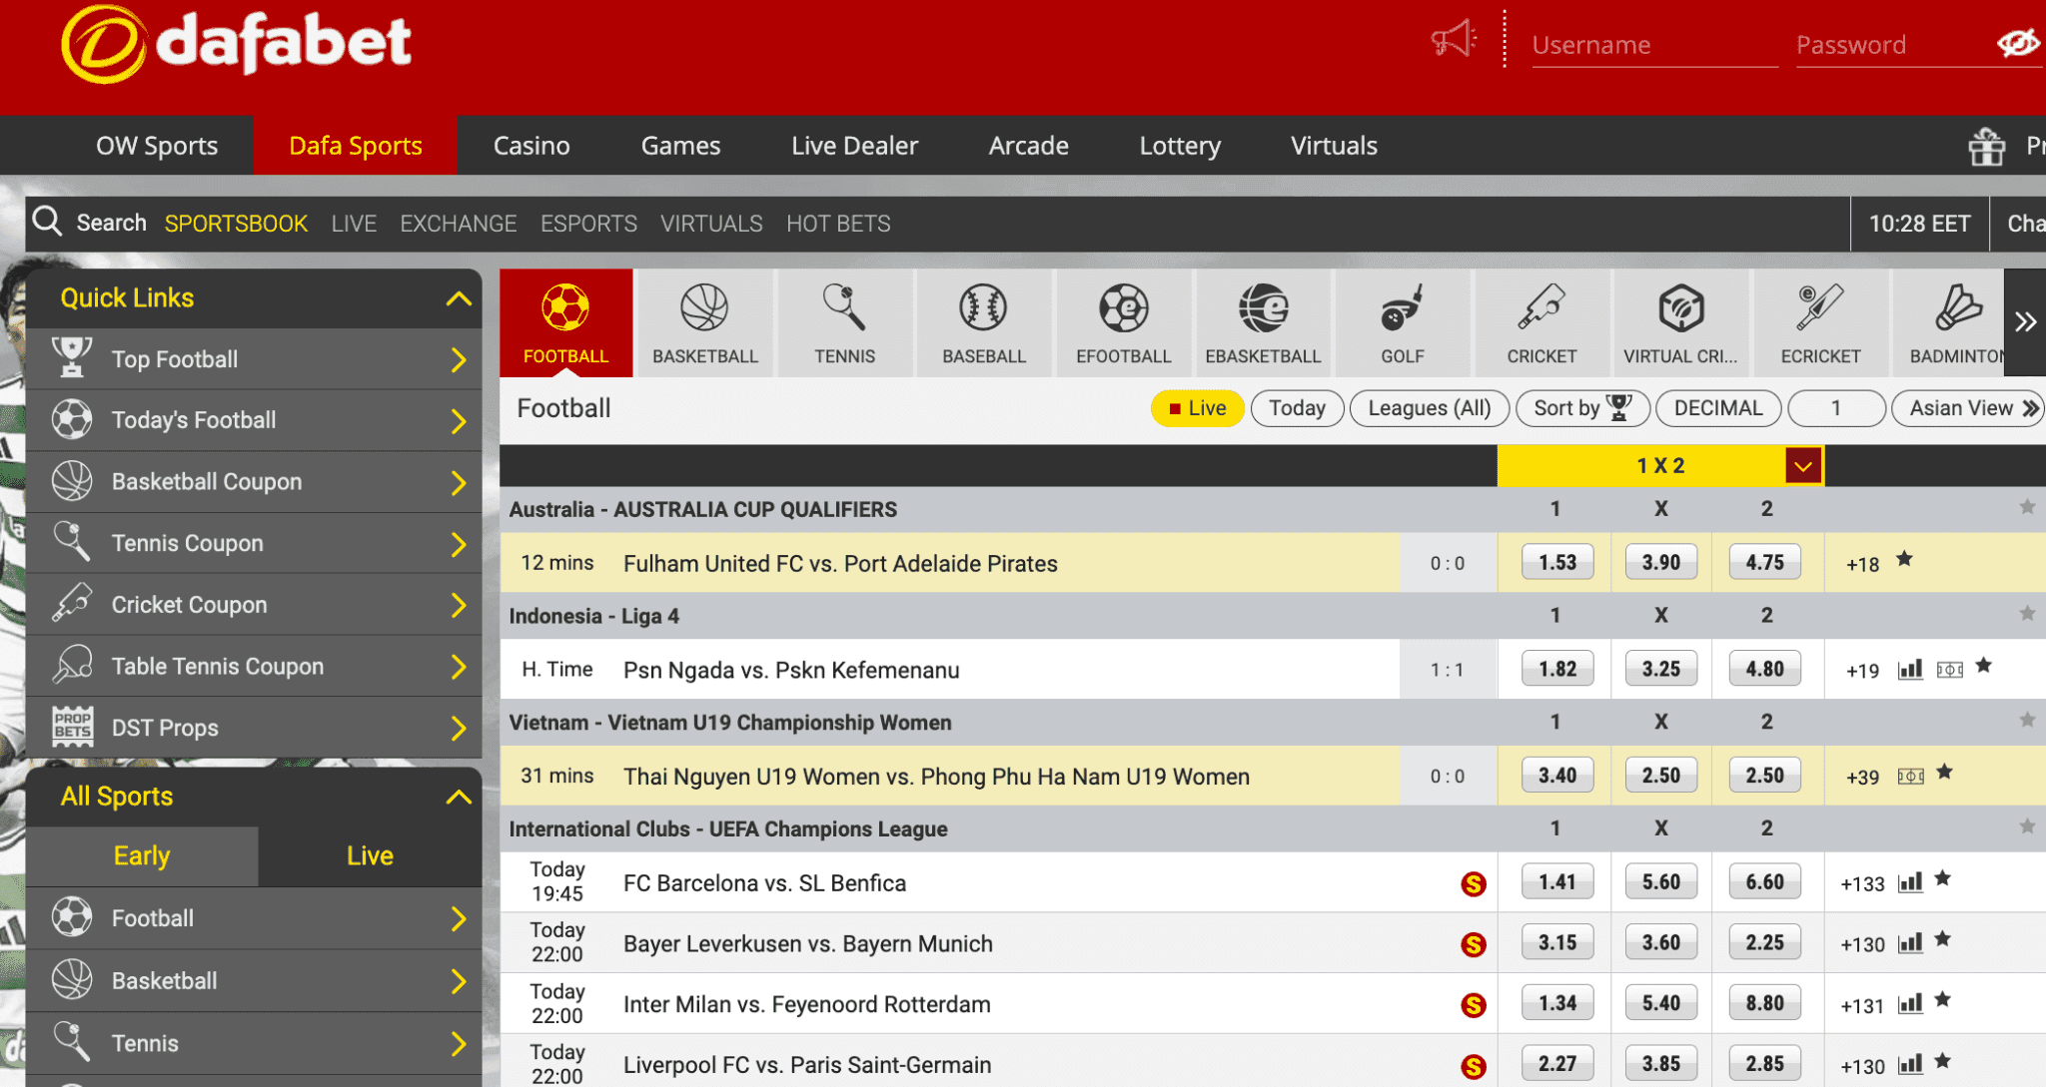Open the 1 X 2 market dropdown
2046x1087 pixels.
coord(1802,466)
